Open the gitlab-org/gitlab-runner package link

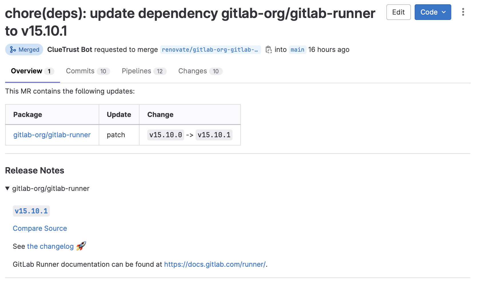(x=52, y=135)
